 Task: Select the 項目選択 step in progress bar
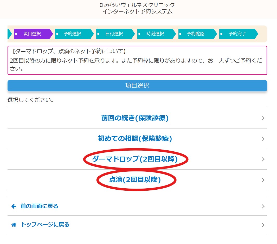tap(33, 34)
